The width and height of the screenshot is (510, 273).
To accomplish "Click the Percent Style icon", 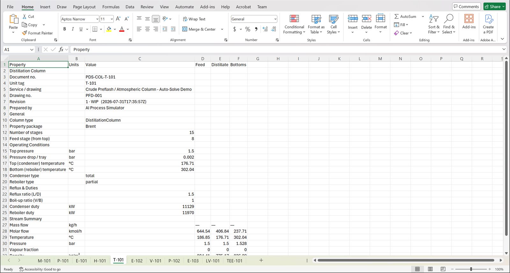I will 248,29.
